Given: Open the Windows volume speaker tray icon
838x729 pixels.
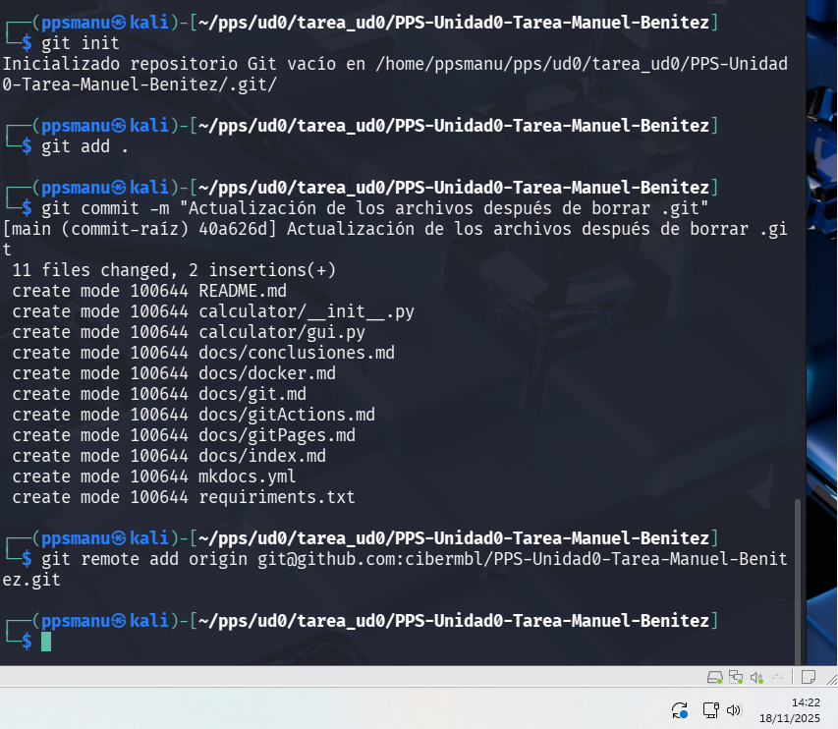Looking at the screenshot, I should pos(734,709).
